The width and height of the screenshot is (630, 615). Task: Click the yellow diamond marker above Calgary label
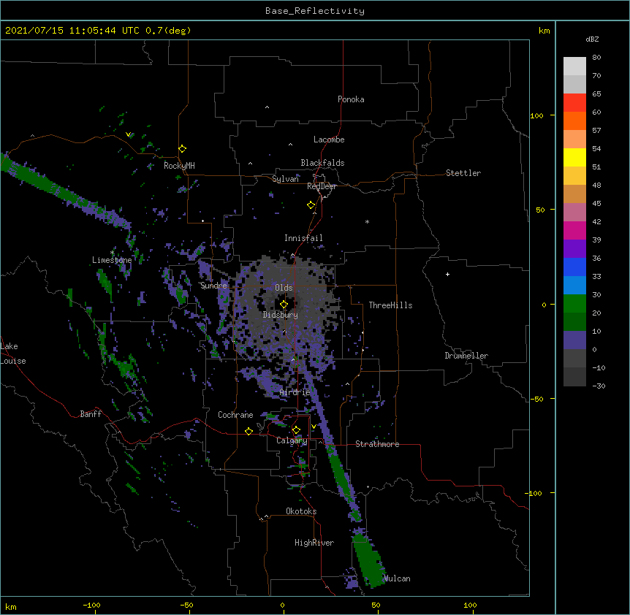tap(296, 430)
